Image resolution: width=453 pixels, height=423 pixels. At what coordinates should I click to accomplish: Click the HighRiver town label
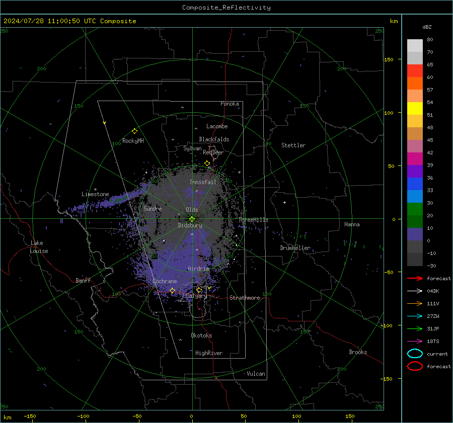tap(209, 353)
